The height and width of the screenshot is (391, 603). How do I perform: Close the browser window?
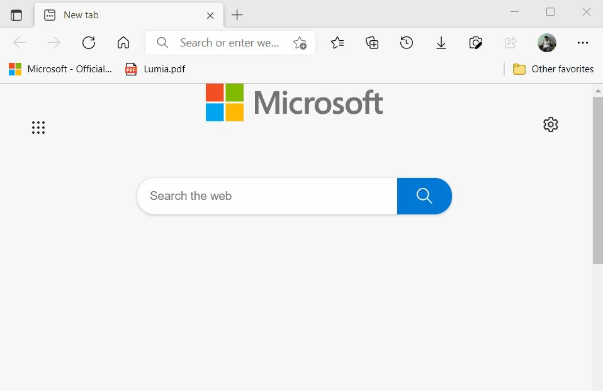[x=587, y=12]
